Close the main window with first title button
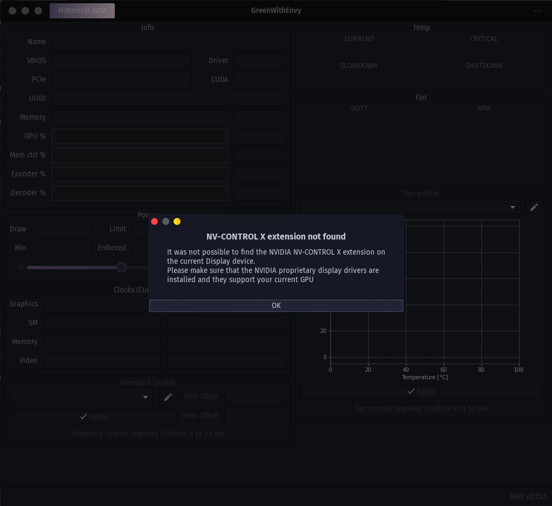The width and height of the screenshot is (552, 506). (12, 11)
